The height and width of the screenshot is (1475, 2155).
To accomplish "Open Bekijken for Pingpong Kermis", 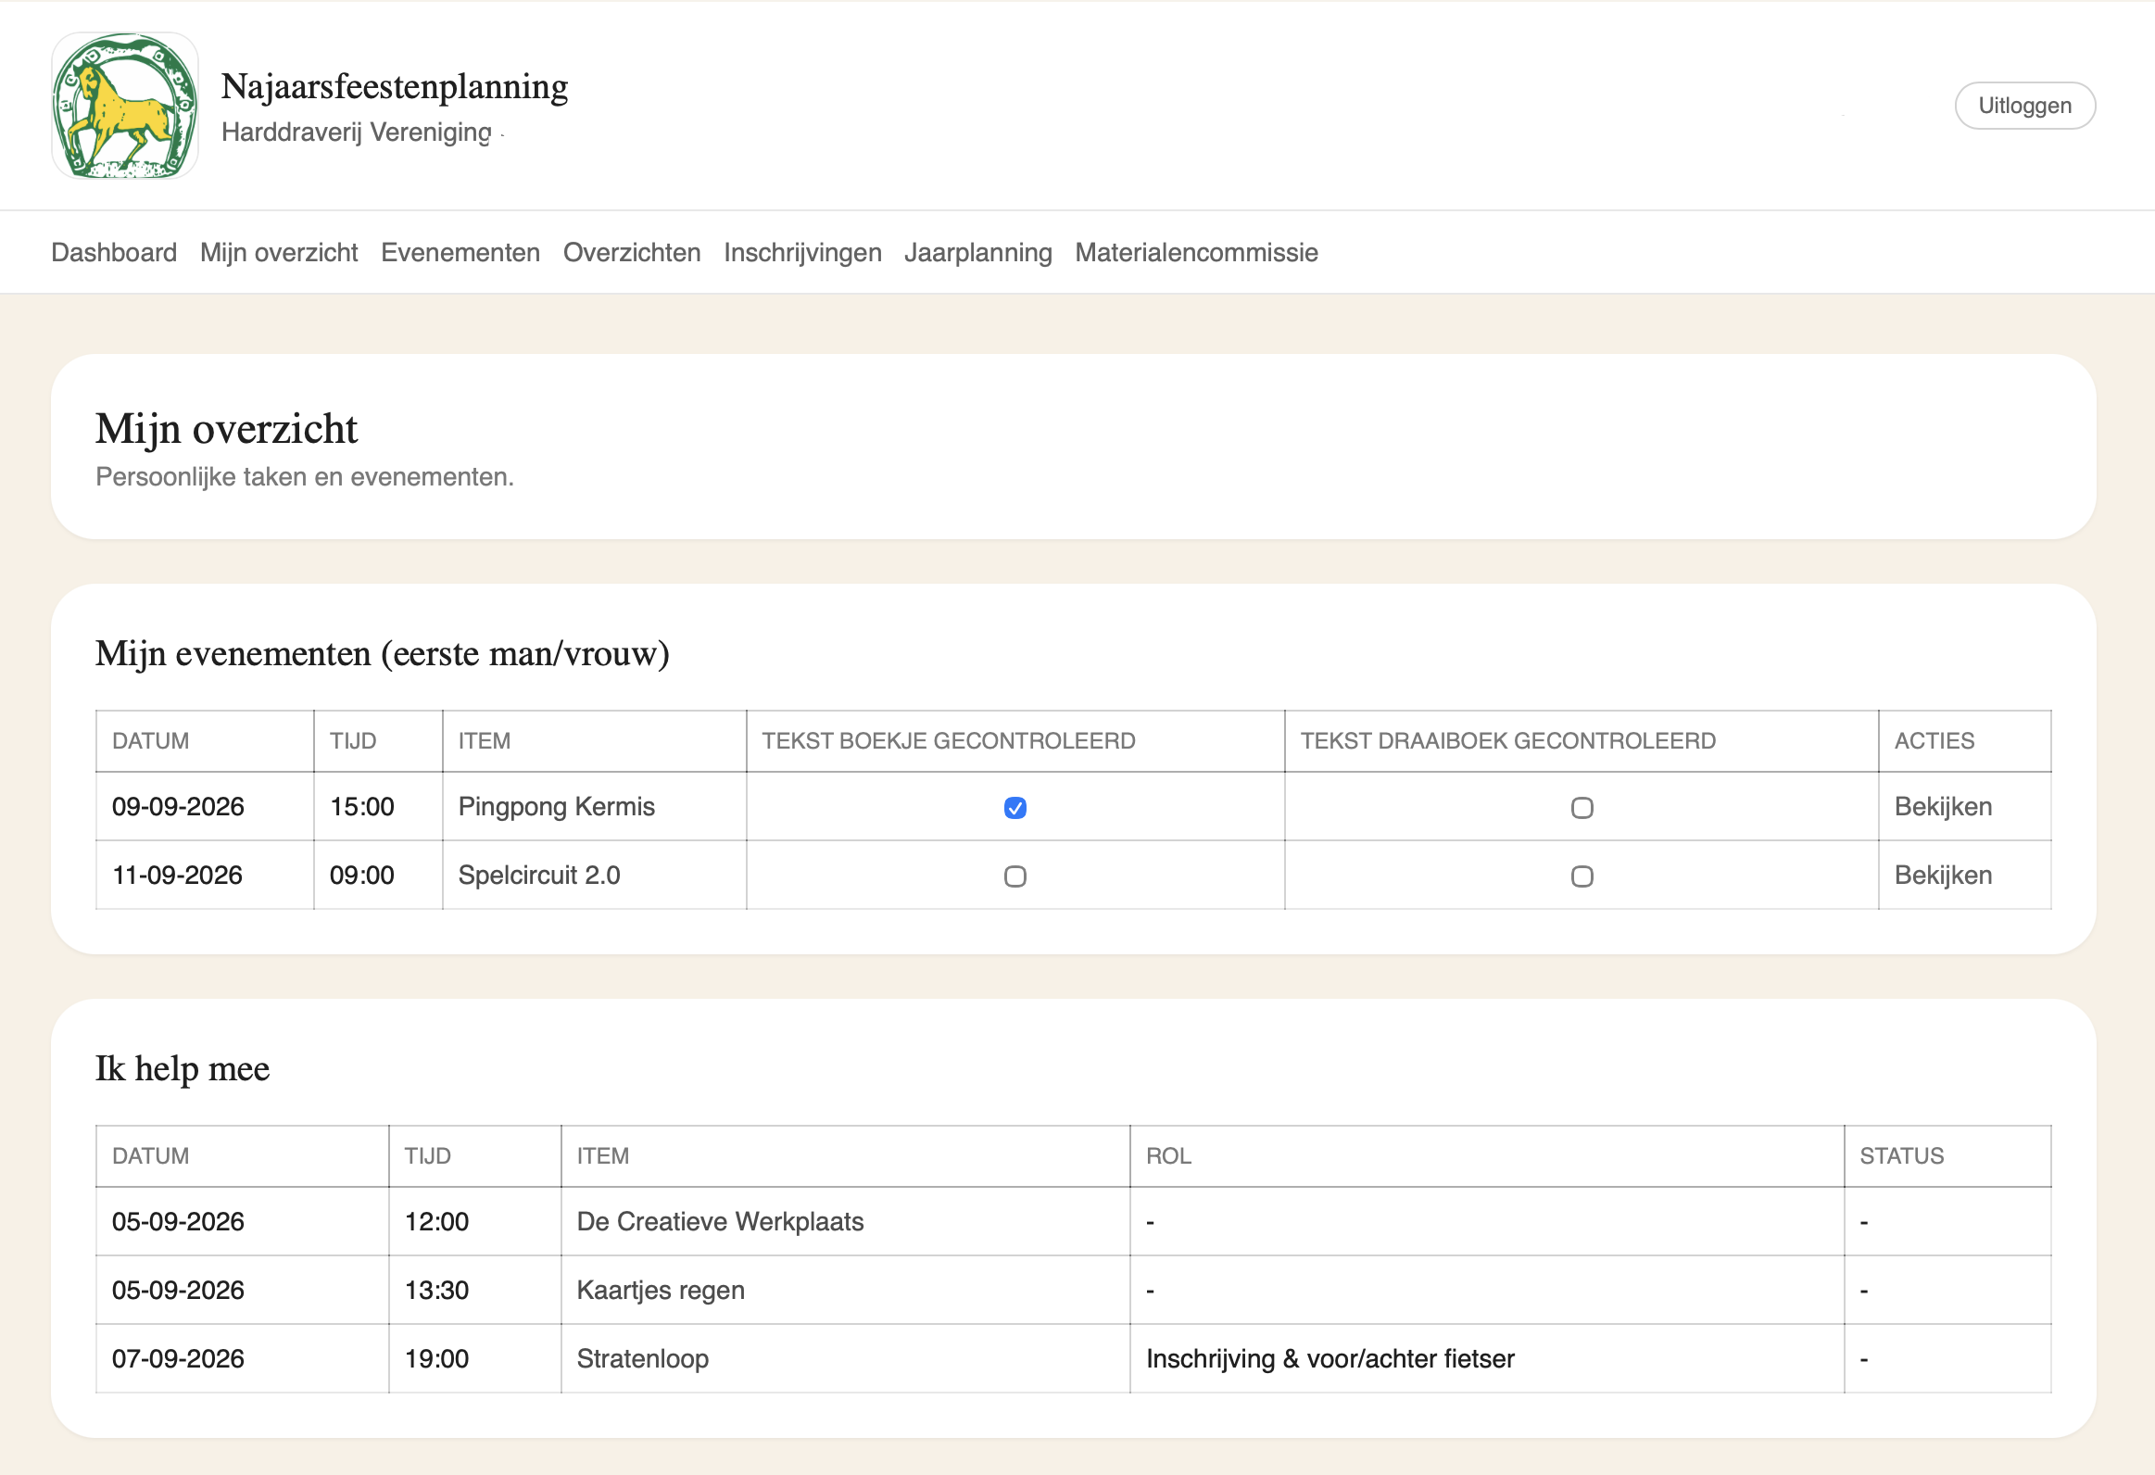I will [1944, 807].
